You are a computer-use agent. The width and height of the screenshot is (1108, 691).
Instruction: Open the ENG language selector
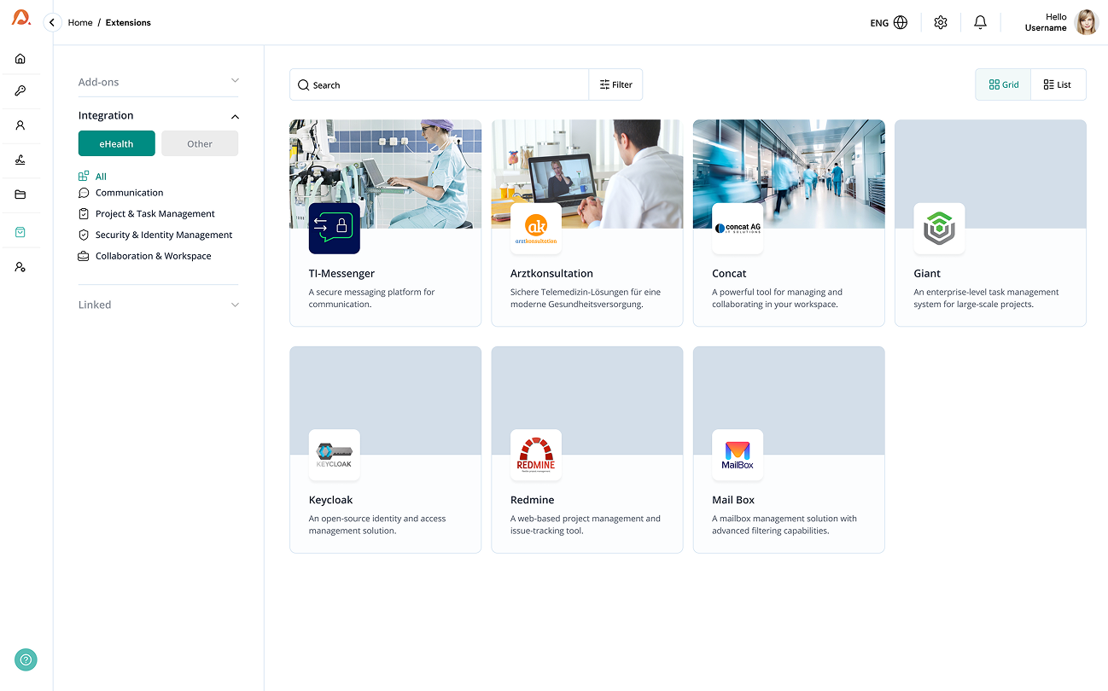pos(888,23)
